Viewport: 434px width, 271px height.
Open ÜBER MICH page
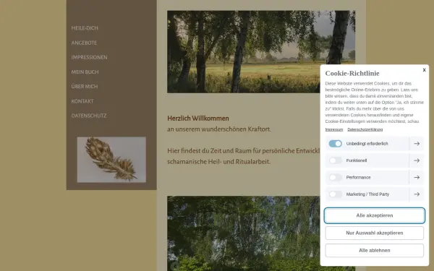(x=85, y=86)
